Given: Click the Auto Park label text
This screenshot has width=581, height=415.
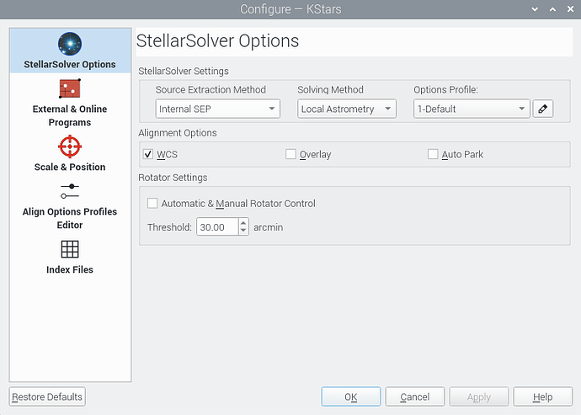Looking at the screenshot, I should pyautogui.click(x=462, y=155).
